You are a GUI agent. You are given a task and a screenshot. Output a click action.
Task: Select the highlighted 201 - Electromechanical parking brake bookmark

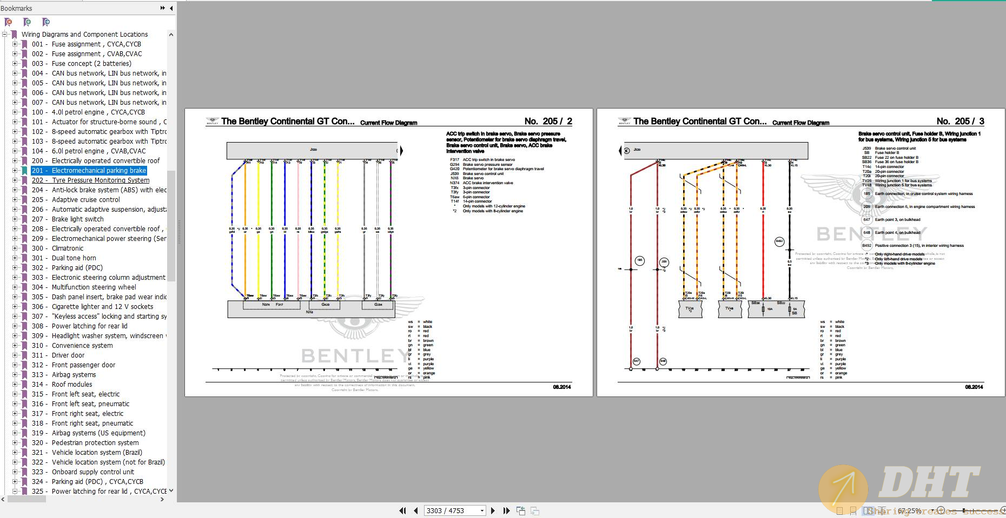89,170
